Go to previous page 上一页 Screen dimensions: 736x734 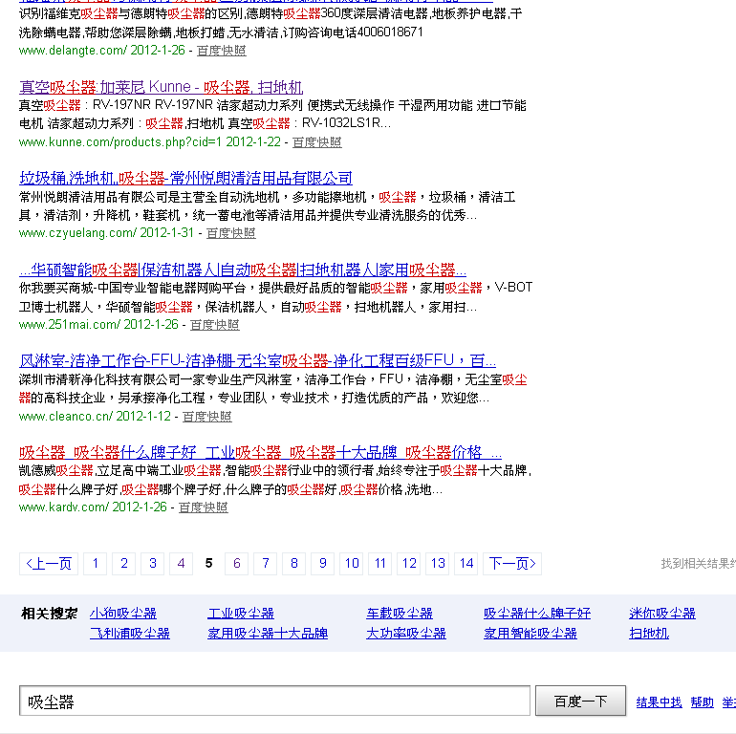(x=49, y=564)
